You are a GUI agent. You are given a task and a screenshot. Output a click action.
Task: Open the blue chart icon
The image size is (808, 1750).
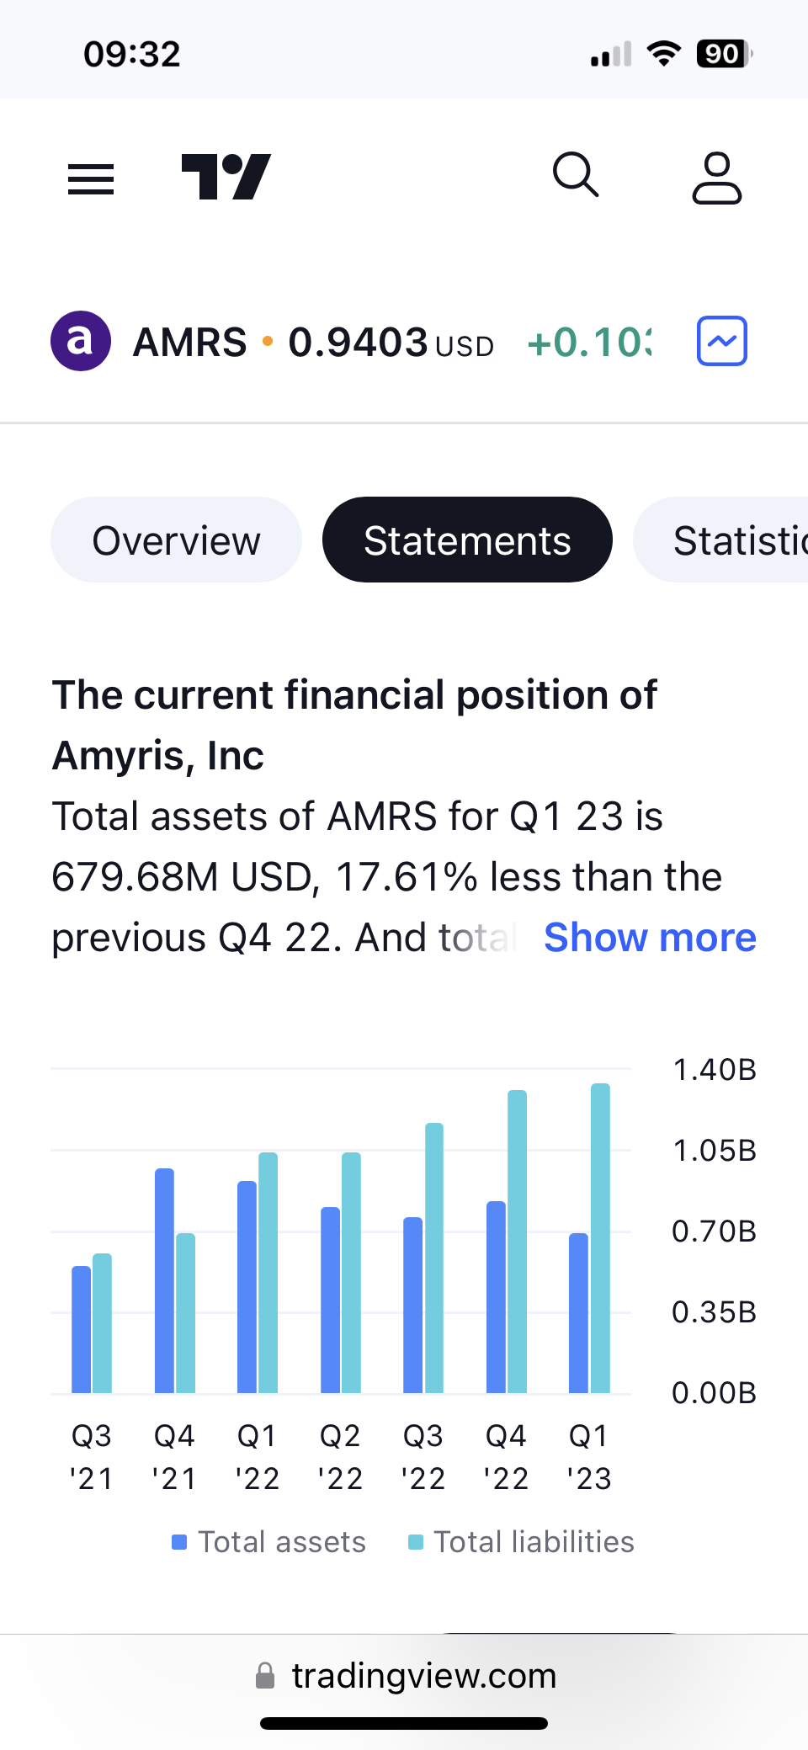pyautogui.click(x=722, y=341)
